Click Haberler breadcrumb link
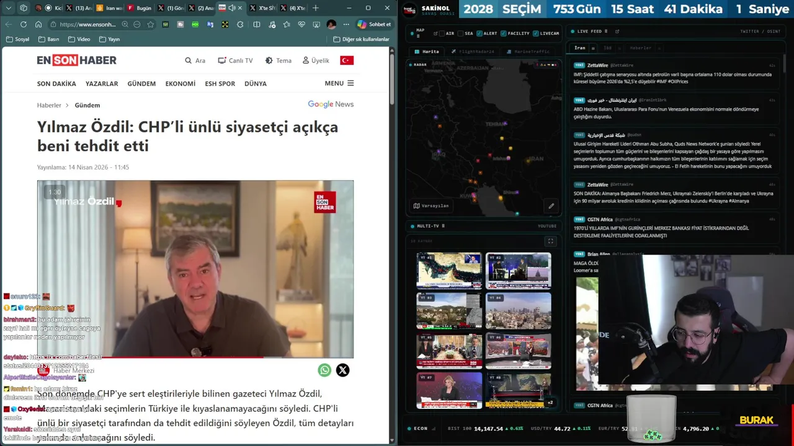794x446 pixels. tap(49, 105)
